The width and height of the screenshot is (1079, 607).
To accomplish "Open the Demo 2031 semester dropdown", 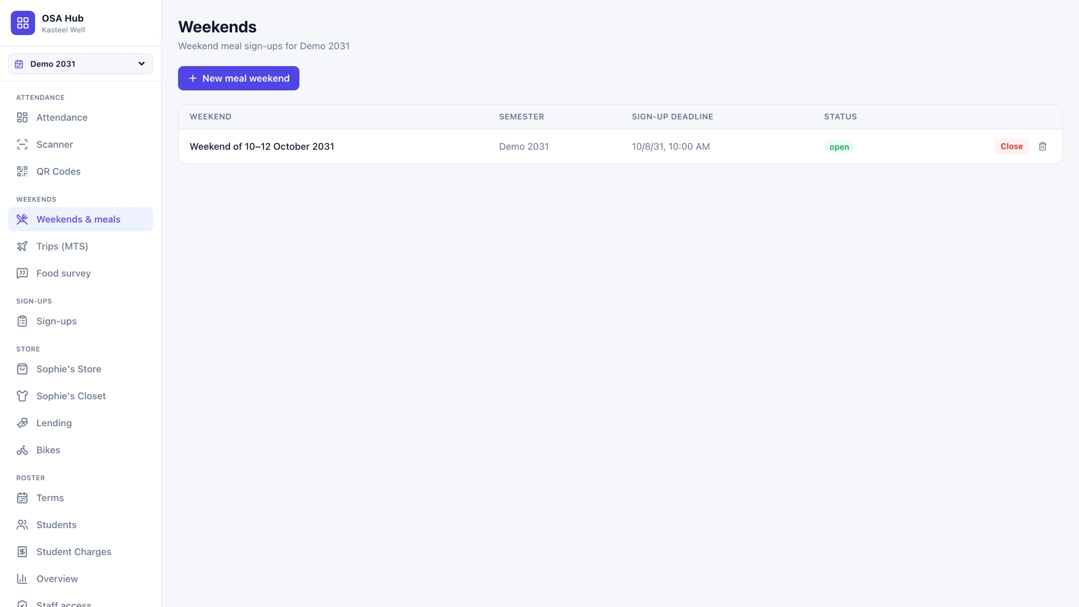I will pyautogui.click(x=80, y=64).
